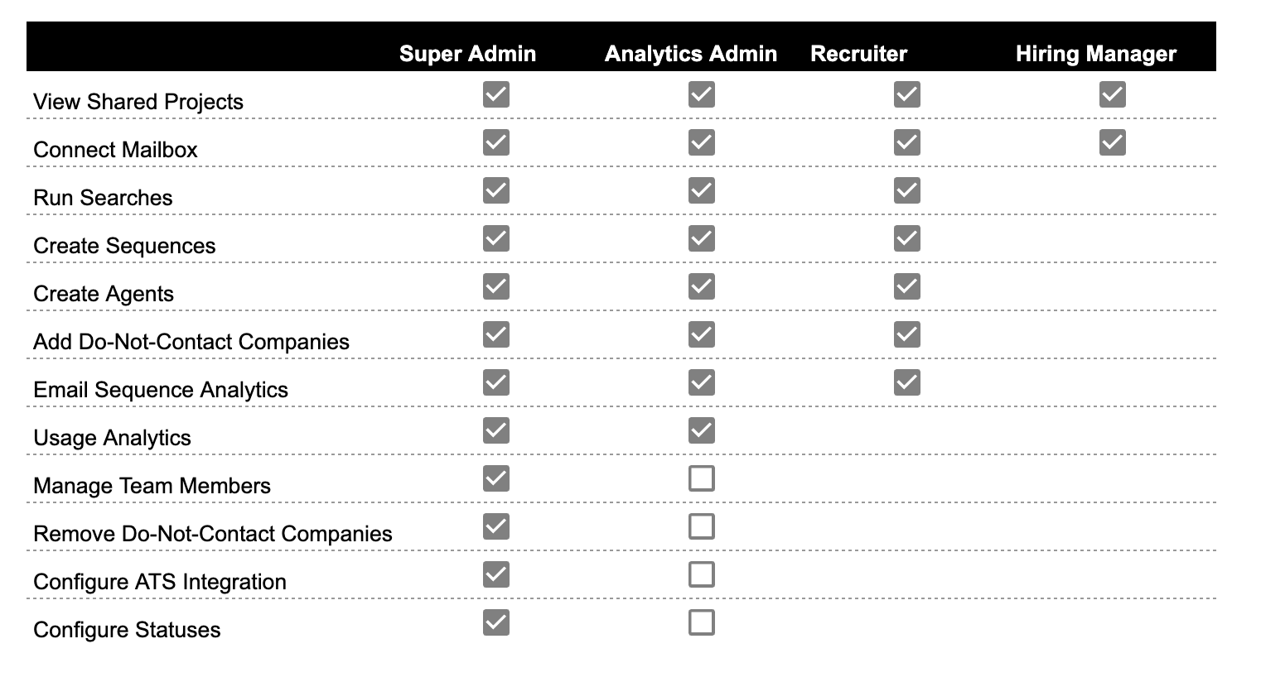Click the Recruiter column header

858,54
